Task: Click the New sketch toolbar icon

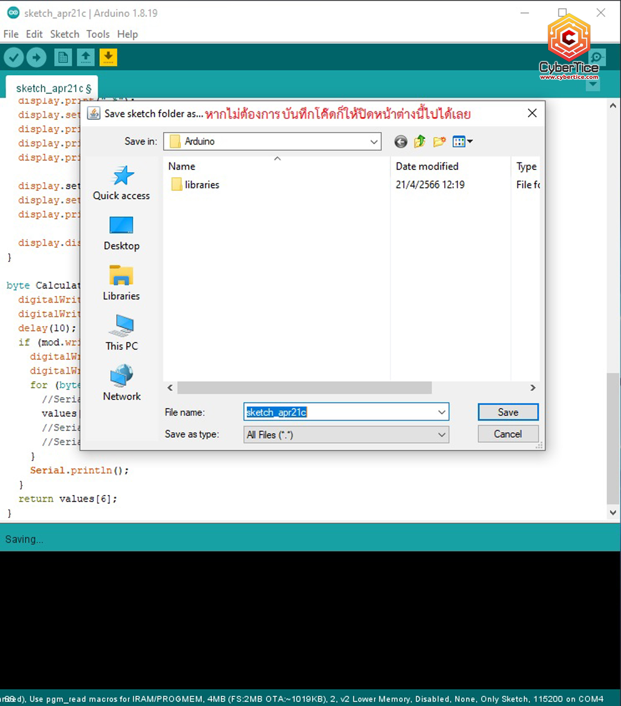Action: point(63,58)
